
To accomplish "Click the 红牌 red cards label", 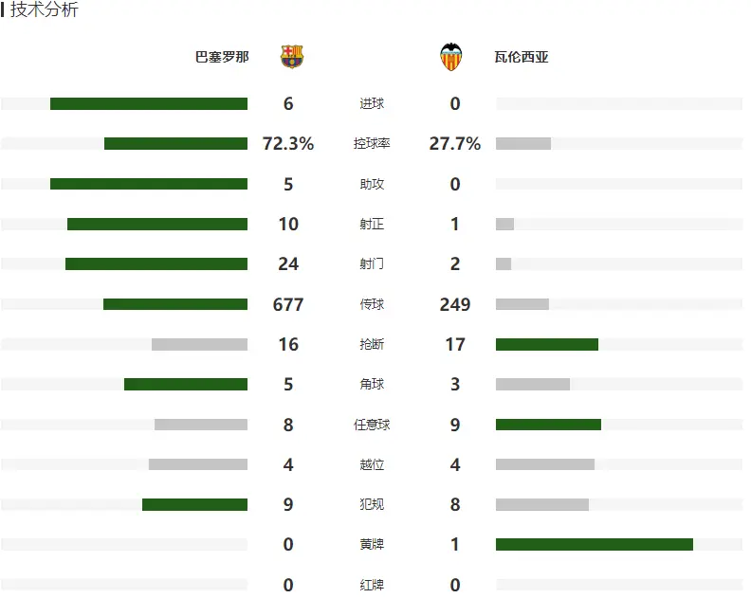I will coord(372,585).
